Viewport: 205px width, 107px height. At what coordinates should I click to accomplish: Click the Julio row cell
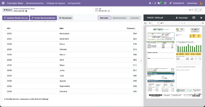[62, 76]
